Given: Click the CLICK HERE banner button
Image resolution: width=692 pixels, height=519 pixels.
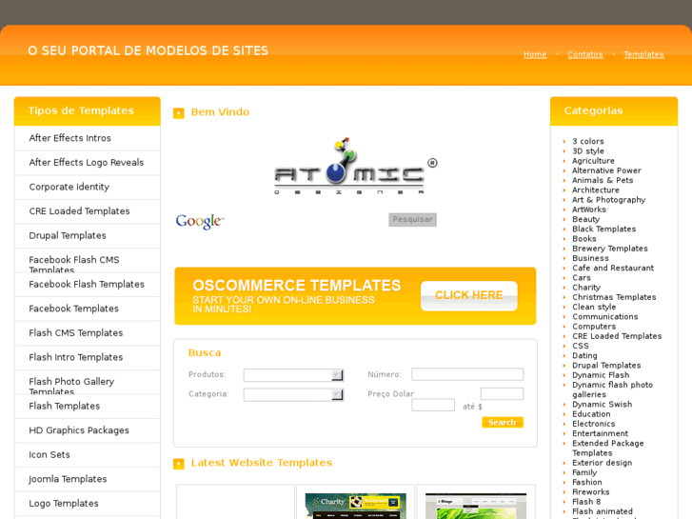Looking at the screenshot, I should [469, 295].
